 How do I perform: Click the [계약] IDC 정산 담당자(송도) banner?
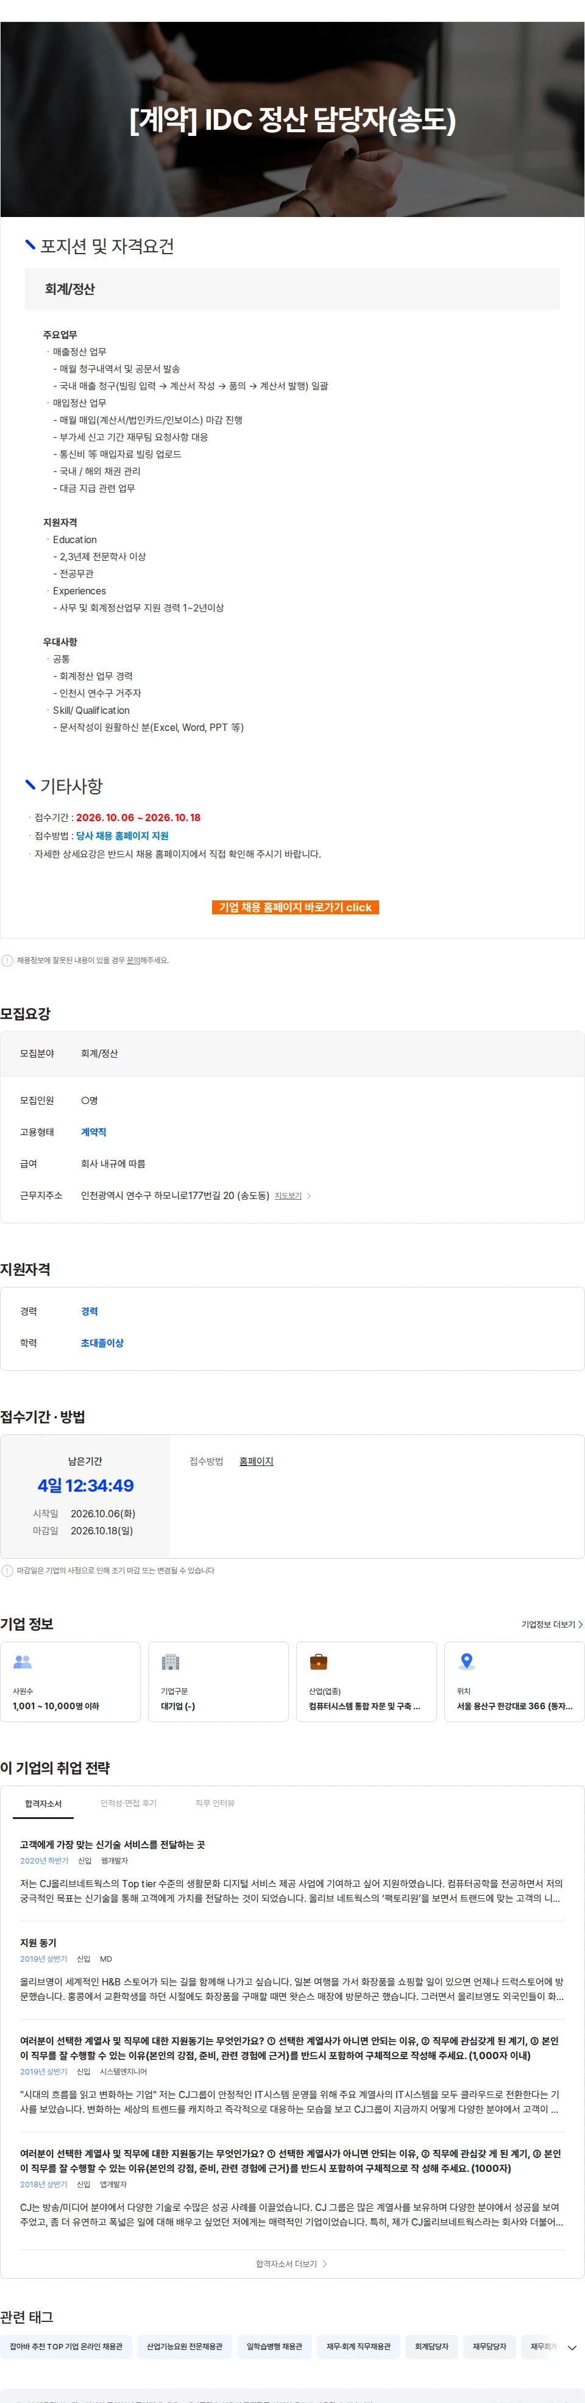click(x=292, y=119)
